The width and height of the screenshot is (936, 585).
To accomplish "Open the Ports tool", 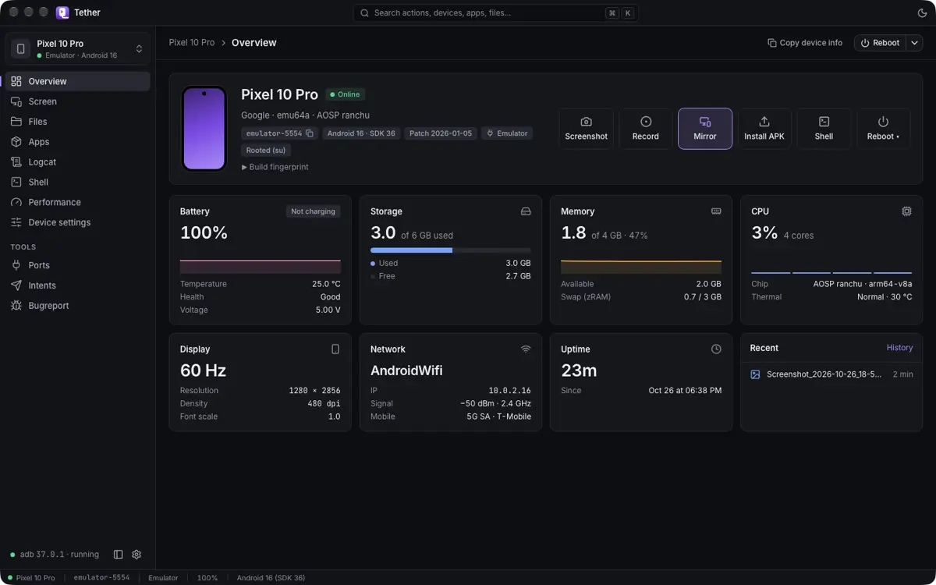I will click(77, 265).
